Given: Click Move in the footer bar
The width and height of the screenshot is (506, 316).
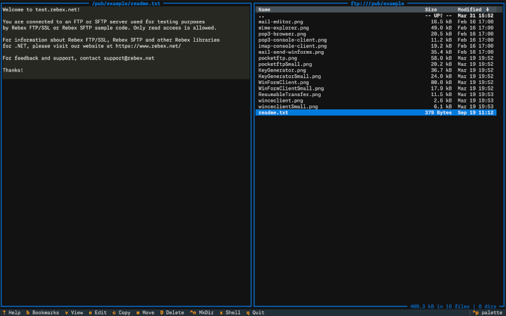Looking at the screenshot, I should [145, 312].
